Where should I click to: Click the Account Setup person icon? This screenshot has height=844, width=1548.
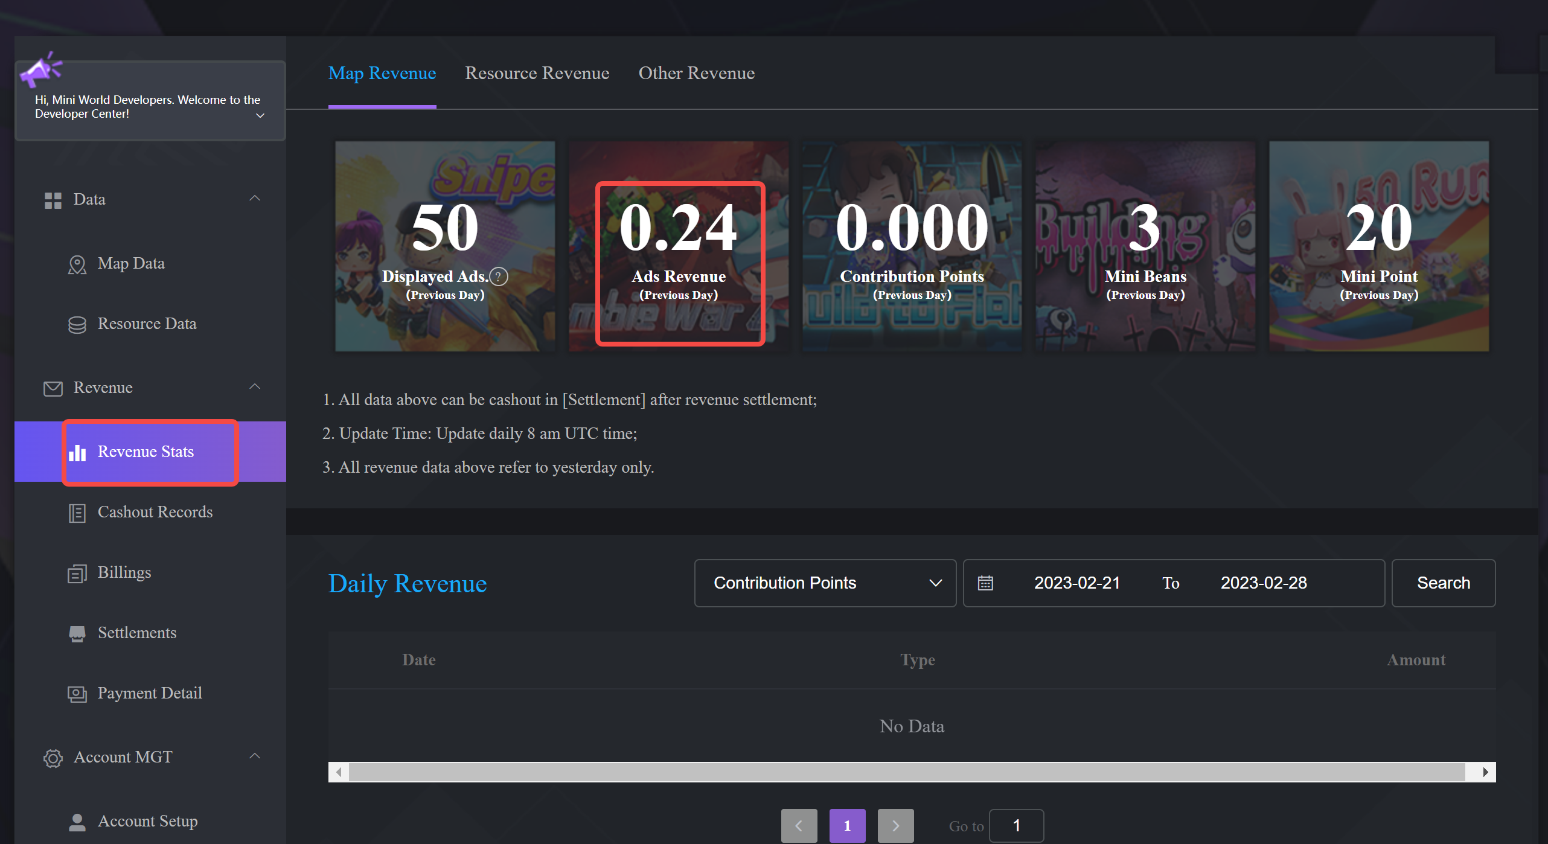pyautogui.click(x=77, y=822)
